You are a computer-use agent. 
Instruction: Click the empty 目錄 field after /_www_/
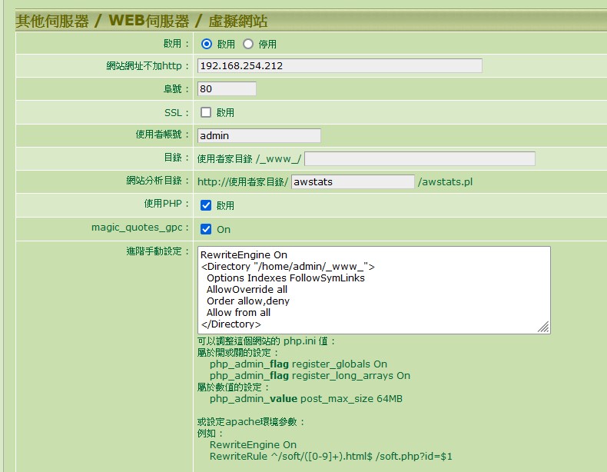click(420, 159)
